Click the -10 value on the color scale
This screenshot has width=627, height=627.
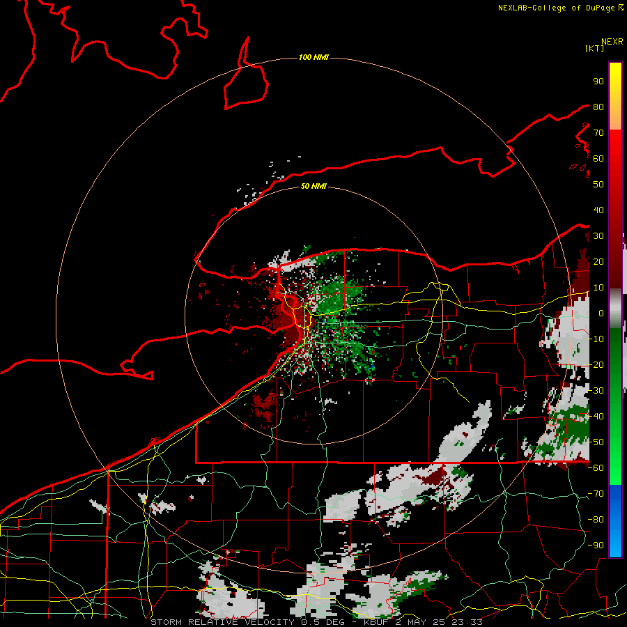point(596,339)
